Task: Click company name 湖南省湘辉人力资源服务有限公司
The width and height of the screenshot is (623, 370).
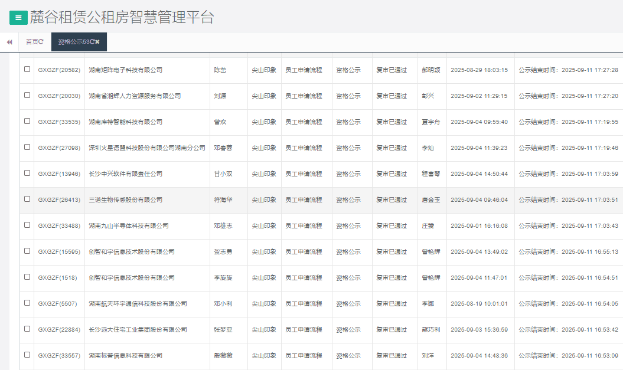Action: (135, 96)
